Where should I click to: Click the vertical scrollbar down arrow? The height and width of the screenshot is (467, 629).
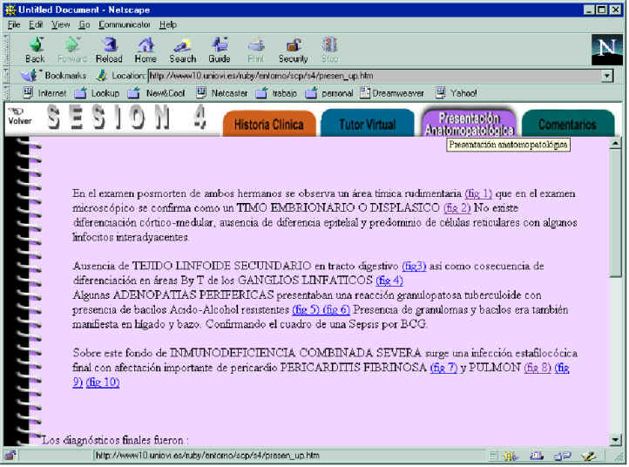[616, 438]
